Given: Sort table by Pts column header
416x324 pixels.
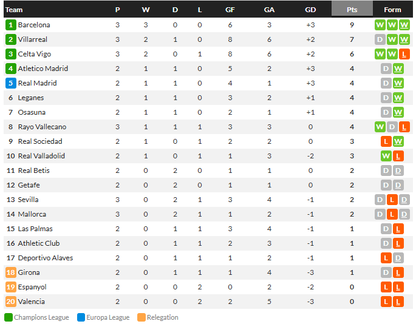Looking at the screenshot, I should click(352, 10).
